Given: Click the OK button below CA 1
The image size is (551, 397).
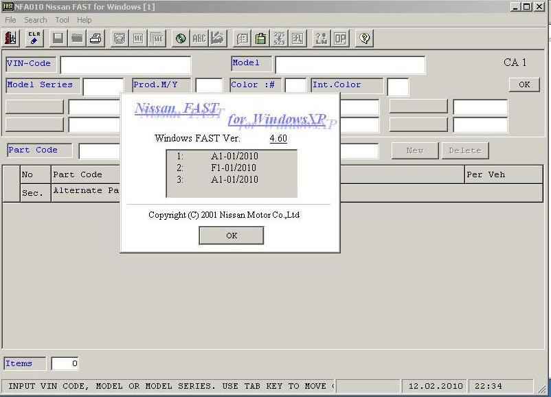Looking at the screenshot, I should [524, 84].
